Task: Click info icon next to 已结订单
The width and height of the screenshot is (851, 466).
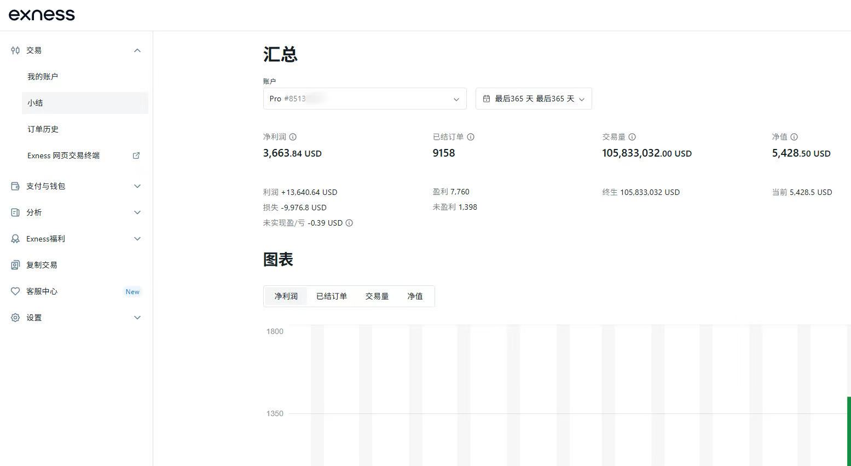Action: 471,137
